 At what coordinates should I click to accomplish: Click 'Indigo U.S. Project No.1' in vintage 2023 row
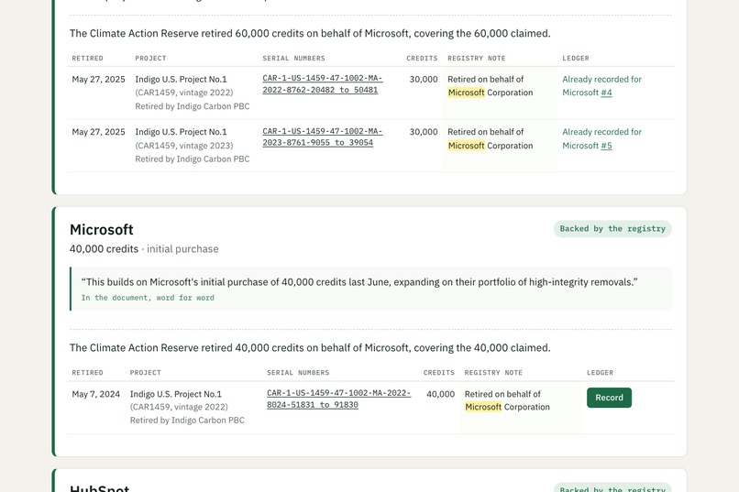(x=181, y=132)
